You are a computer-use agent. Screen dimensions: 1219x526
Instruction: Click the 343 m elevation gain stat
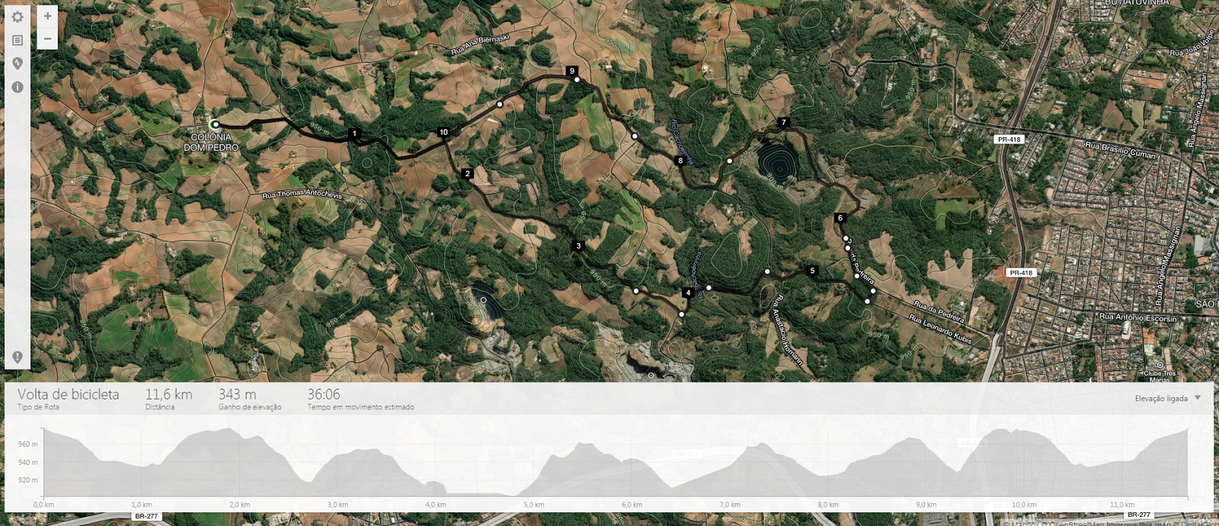click(x=237, y=394)
